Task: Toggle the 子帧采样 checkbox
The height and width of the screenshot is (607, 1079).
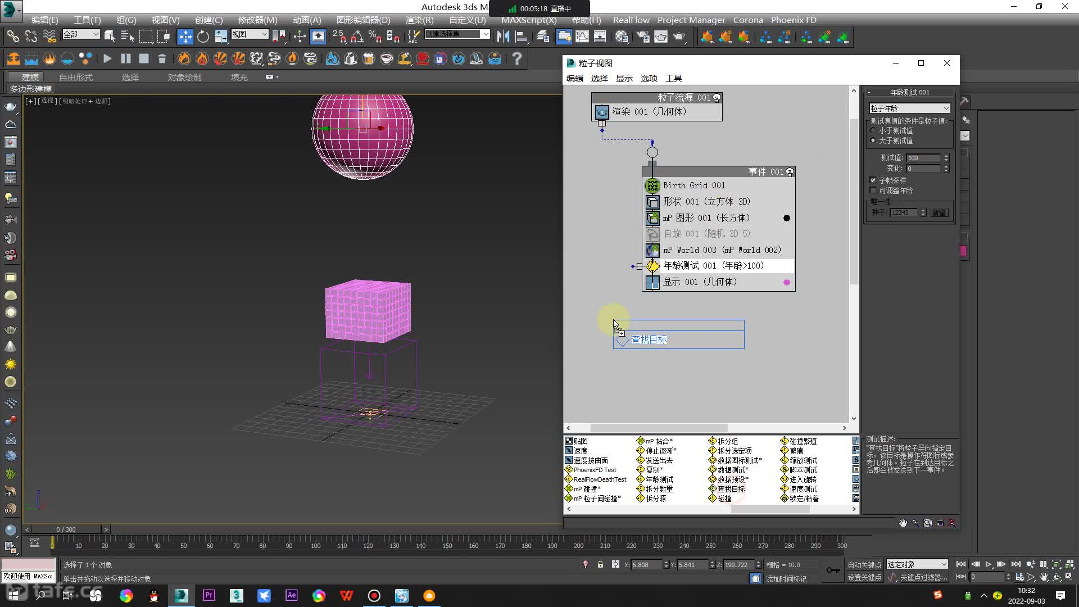Action: coord(873,180)
